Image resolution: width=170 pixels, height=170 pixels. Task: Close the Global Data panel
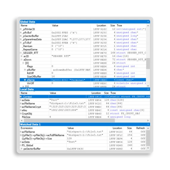coord(148,22)
